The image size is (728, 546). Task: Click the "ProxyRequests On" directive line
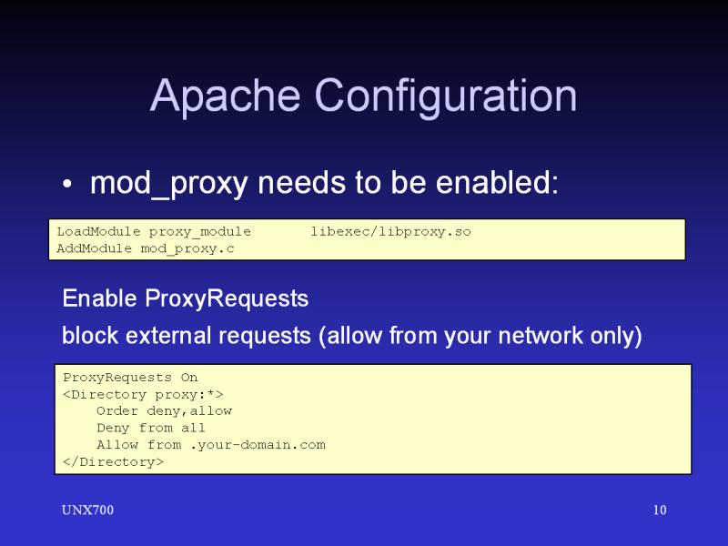pyautogui.click(x=130, y=378)
